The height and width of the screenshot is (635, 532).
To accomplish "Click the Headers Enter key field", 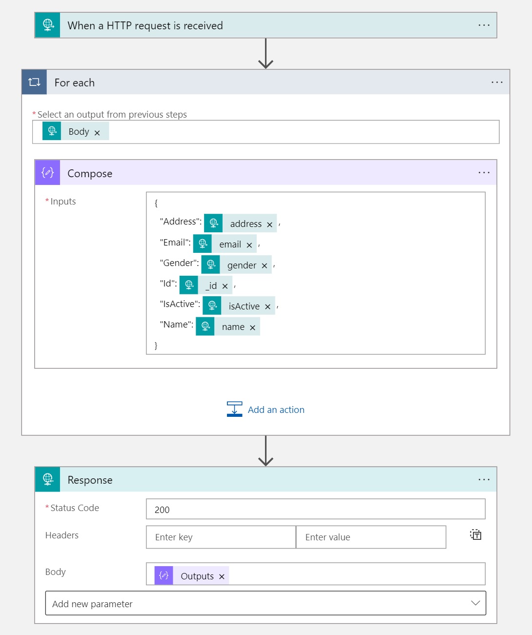I will coord(221,537).
